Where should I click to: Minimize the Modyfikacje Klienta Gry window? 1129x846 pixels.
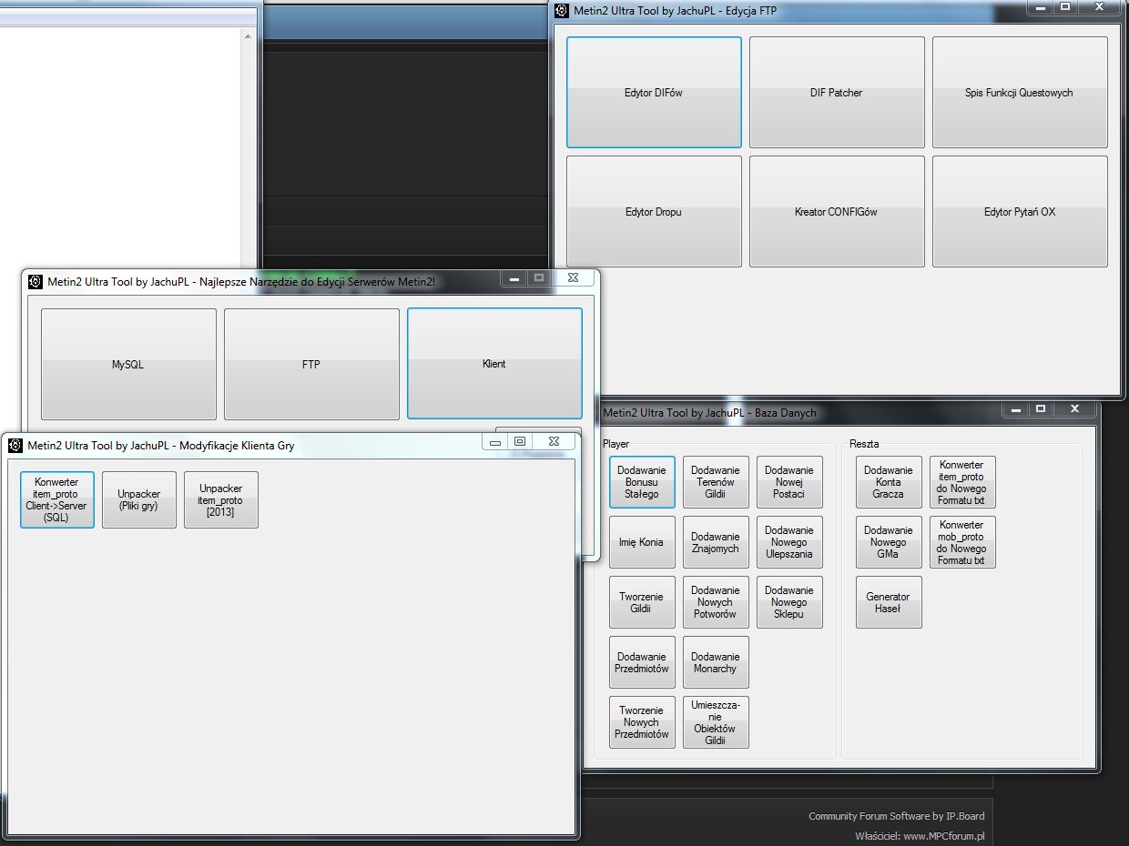(x=494, y=441)
